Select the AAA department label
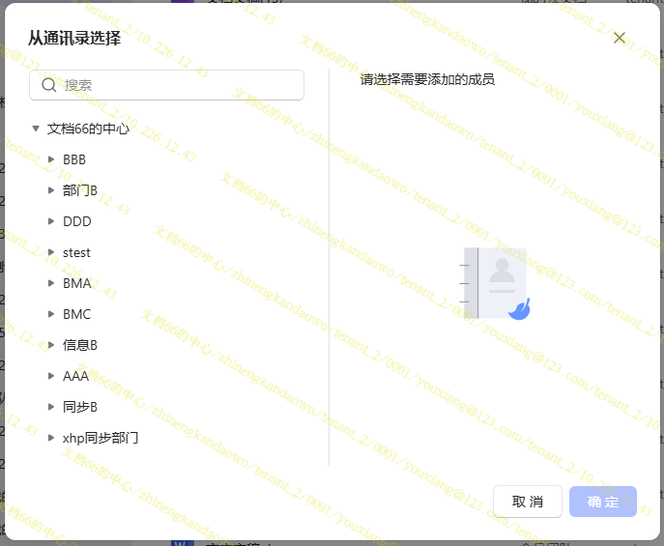Screen dimensions: 664x546 [x=75, y=376]
